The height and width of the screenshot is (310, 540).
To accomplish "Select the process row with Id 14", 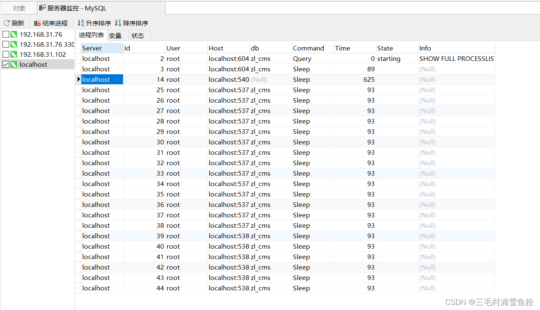I will (288, 80).
